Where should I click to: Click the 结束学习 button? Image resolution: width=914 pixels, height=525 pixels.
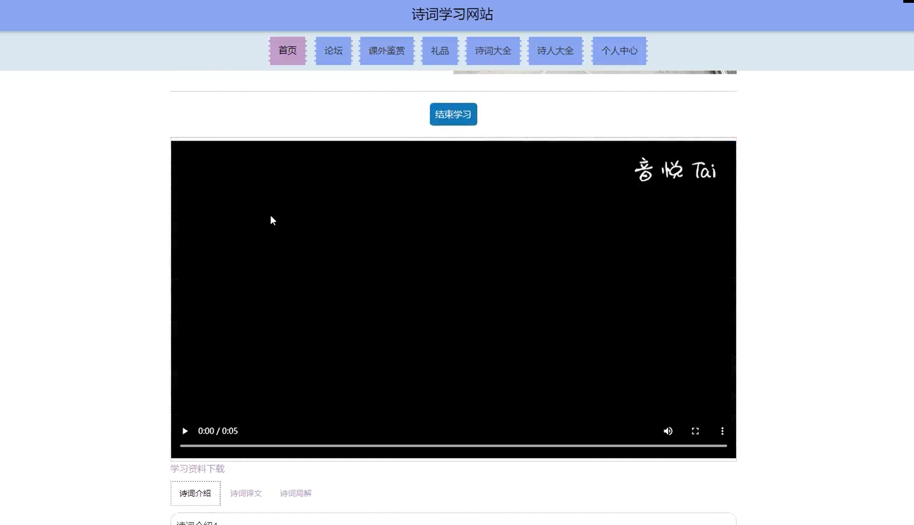tap(453, 114)
